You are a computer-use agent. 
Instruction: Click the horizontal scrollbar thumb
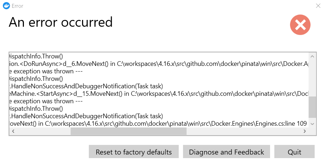pyautogui.click(x=128, y=131)
